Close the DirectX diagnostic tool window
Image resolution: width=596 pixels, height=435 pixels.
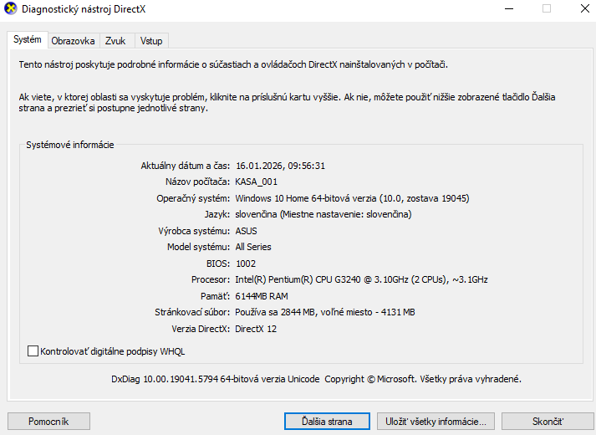point(583,9)
